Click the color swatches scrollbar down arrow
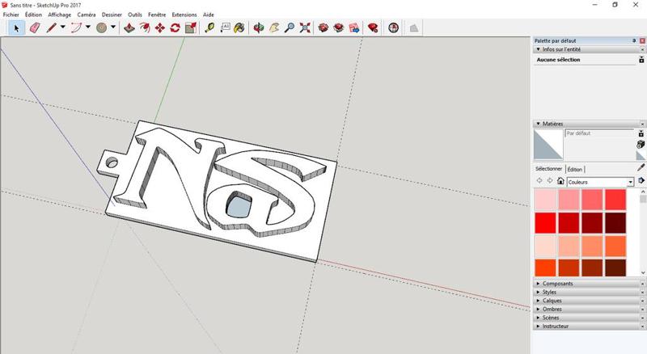 [643, 272]
